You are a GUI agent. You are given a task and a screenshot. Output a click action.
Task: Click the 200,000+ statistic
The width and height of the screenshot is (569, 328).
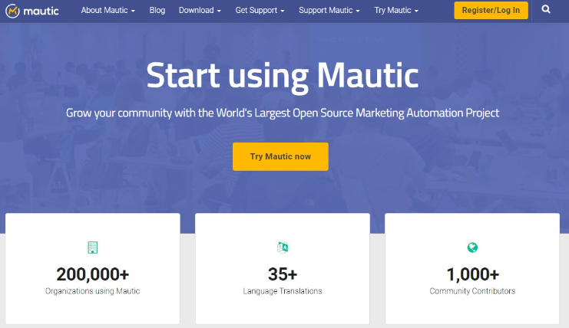tap(93, 274)
